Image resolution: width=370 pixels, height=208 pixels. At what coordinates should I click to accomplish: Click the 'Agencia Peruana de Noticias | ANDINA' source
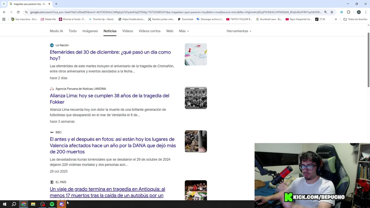[81, 89]
